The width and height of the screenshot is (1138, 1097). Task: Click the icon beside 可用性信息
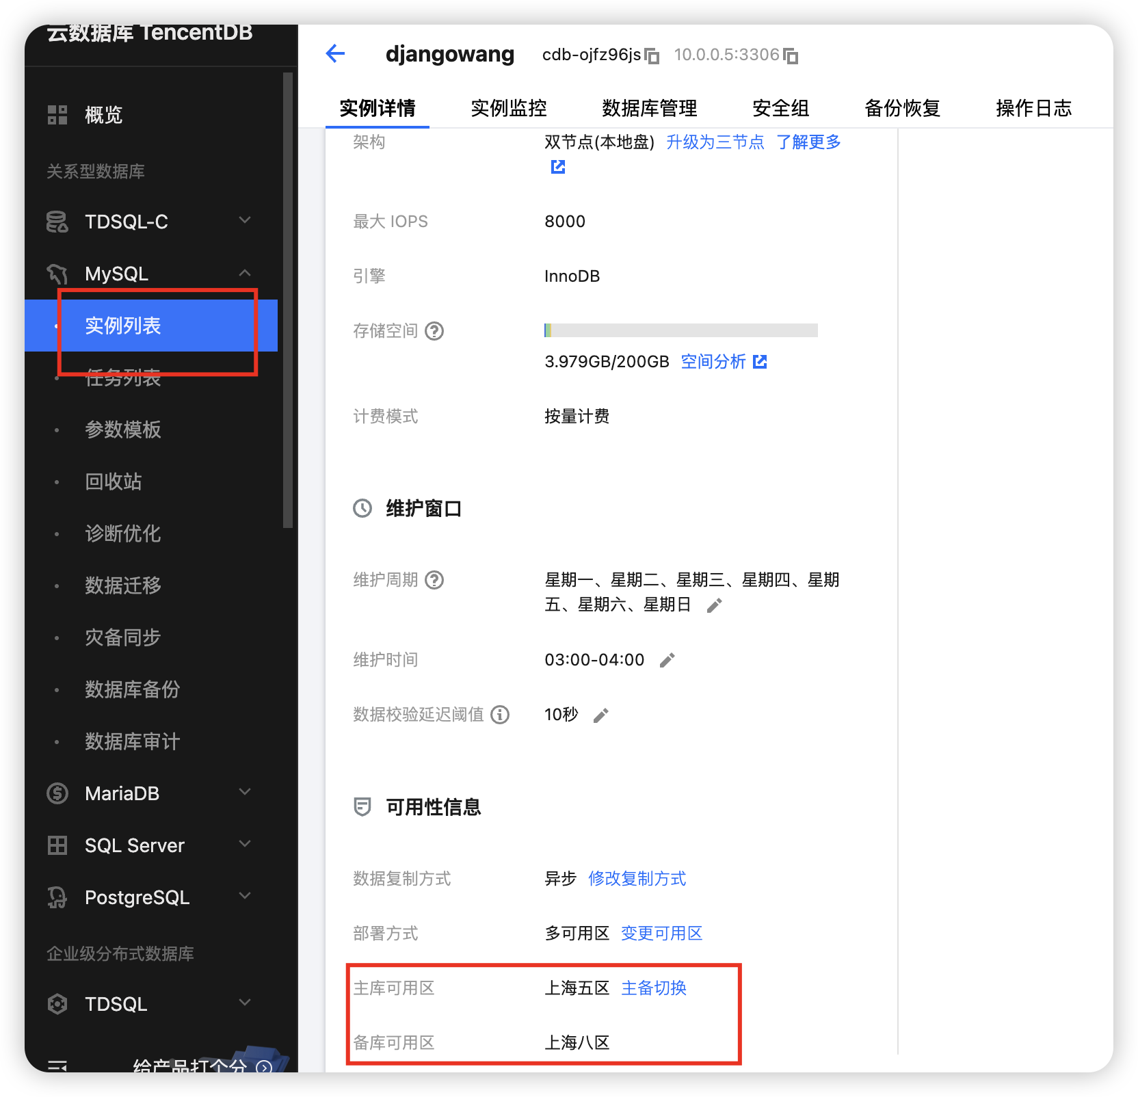click(x=362, y=807)
